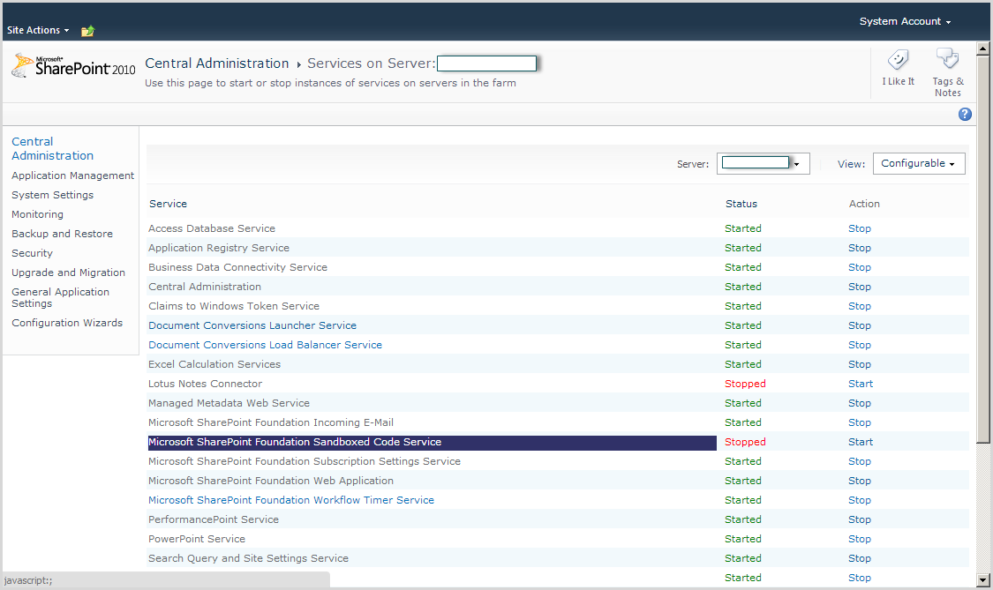Open Central Administration in left navigation
993x590 pixels.
(x=53, y=149)
